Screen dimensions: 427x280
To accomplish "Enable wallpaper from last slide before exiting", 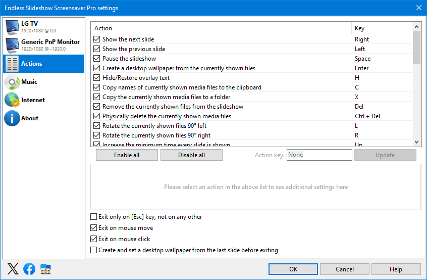I will pos(93,250).
